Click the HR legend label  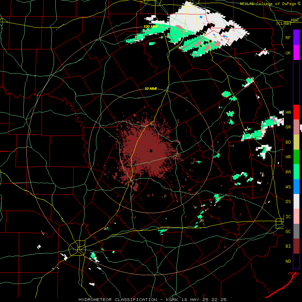288,157
